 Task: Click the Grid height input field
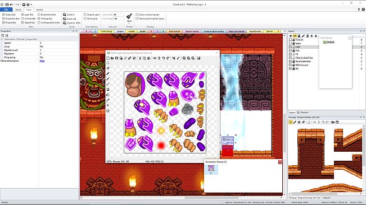118,18
